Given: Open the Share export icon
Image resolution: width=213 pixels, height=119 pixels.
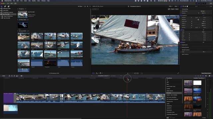Looking at the screenshot, I should 211,4.
